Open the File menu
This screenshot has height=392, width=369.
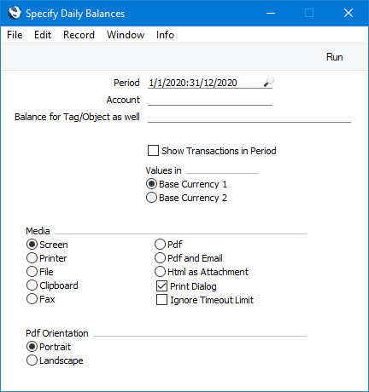click(15, 35)
